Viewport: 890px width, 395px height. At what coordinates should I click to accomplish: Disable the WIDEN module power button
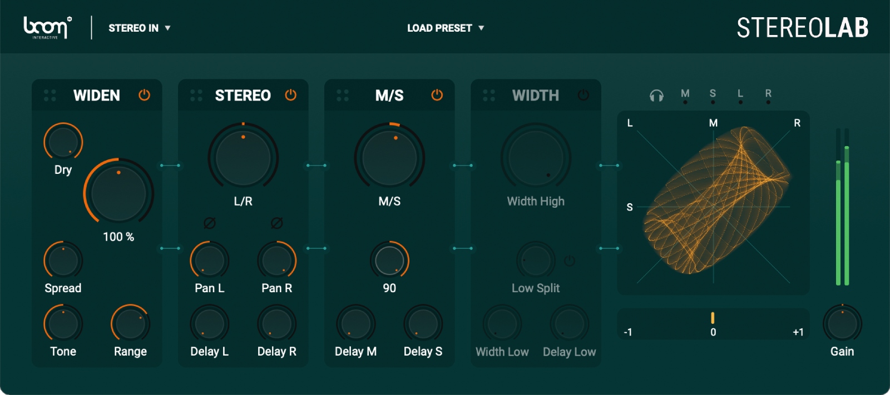144,95
